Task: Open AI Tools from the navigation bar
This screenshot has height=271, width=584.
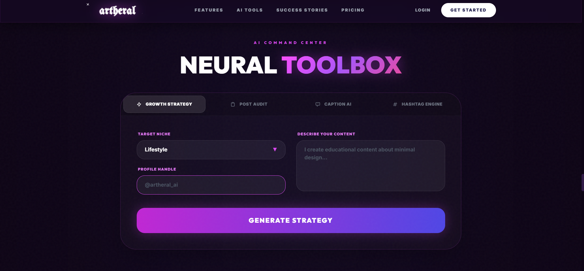Action: 249,10
